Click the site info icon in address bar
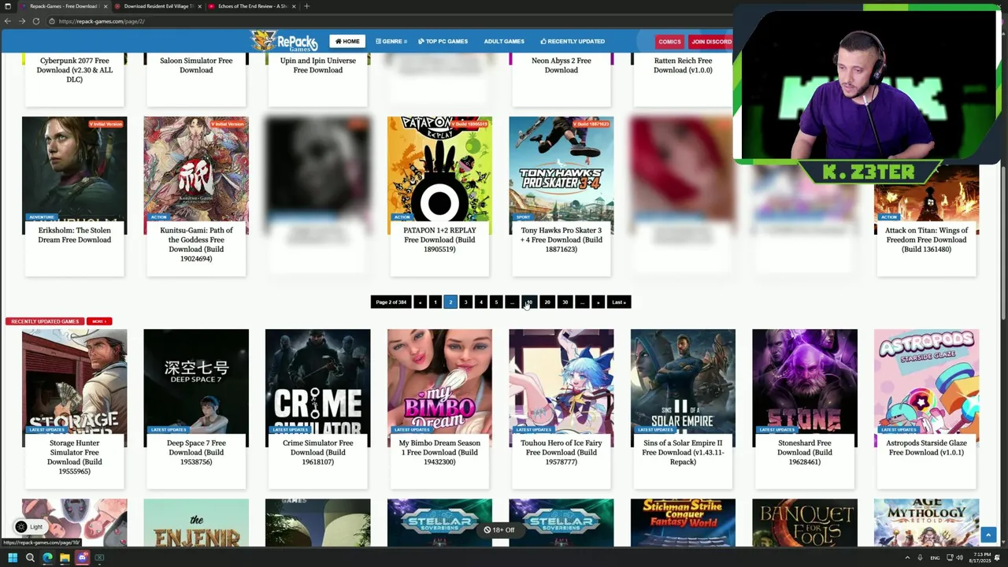This screenshot has height=567, width=1008. pos(52,21)
